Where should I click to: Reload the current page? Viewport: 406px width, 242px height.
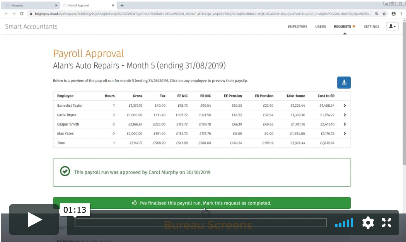(x=22, y=14)
